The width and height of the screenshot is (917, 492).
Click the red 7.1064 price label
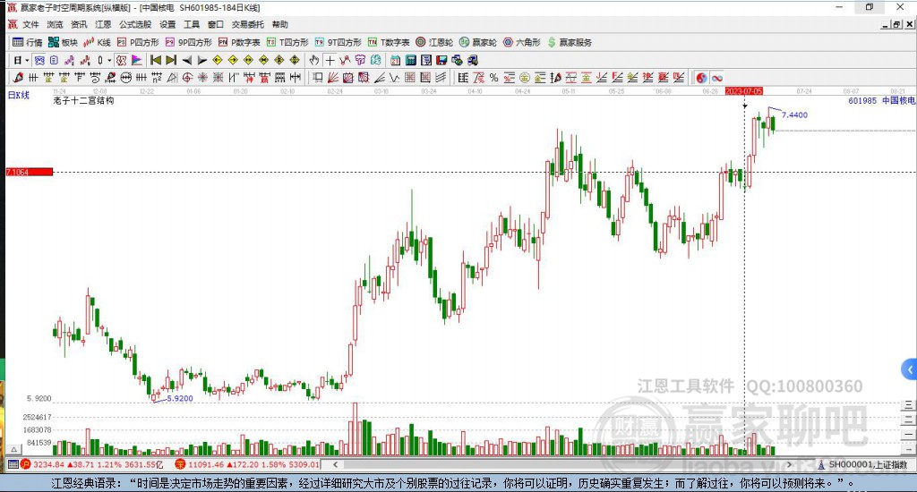(x=30, y=172)
